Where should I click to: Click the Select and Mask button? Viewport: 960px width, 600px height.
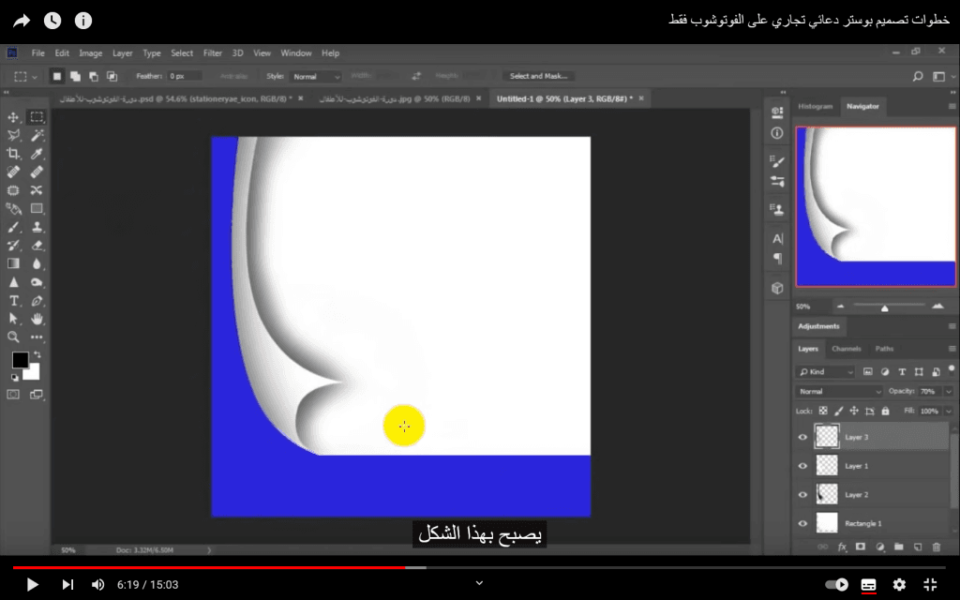(x=538, y=76)
